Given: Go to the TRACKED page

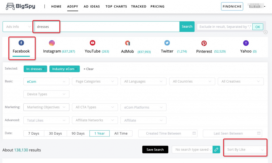Looking at the screenshot, I should pos(139,6).
